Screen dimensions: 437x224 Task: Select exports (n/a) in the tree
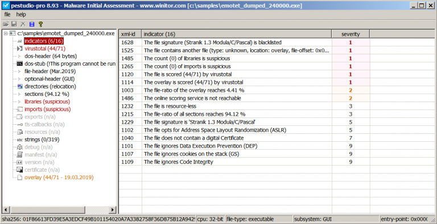pos(41,117)
